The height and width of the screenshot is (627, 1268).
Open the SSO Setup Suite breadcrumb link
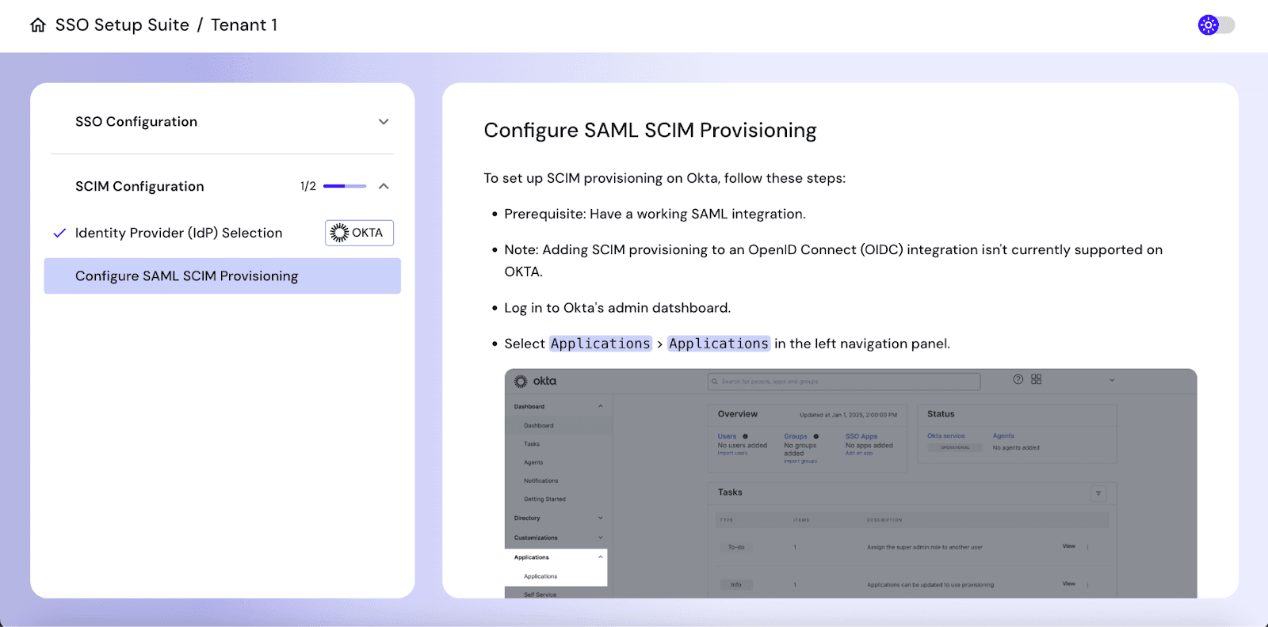click(x=122, y=25)
